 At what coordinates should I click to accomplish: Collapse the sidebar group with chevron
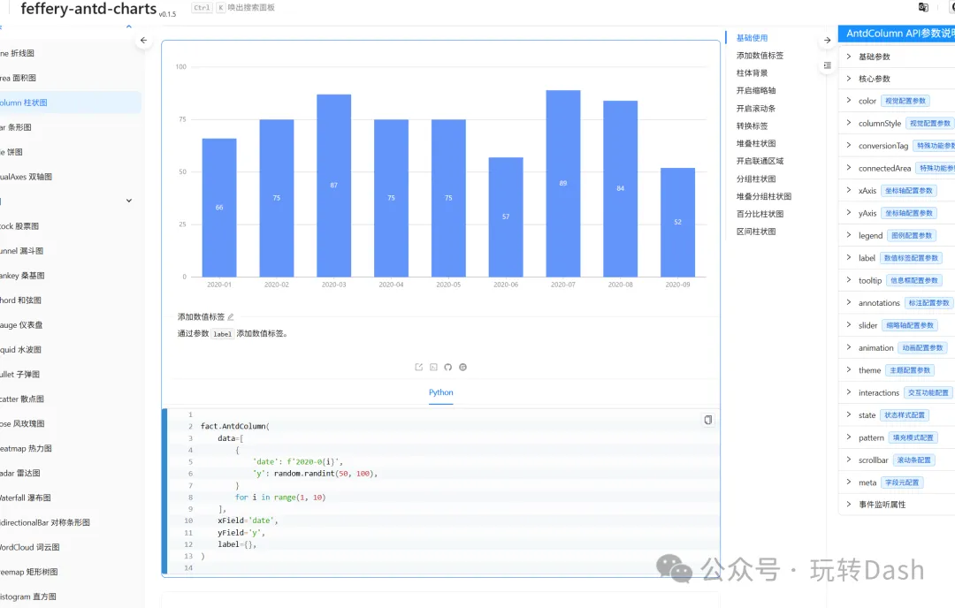129,201
